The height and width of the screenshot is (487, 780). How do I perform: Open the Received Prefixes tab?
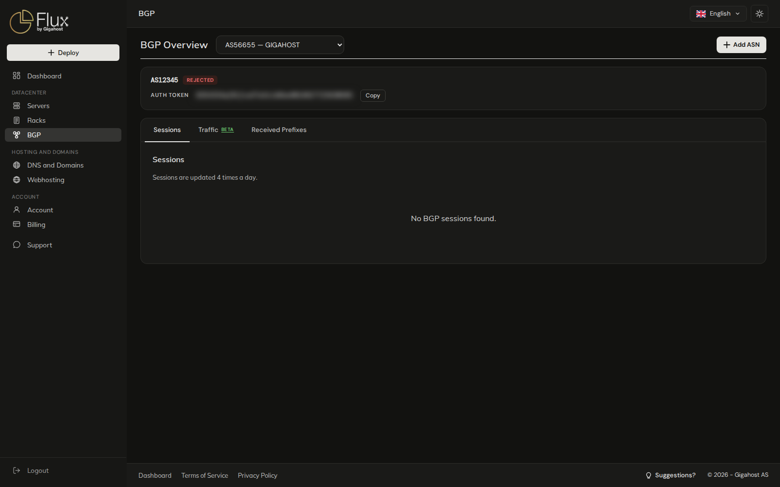279,130
